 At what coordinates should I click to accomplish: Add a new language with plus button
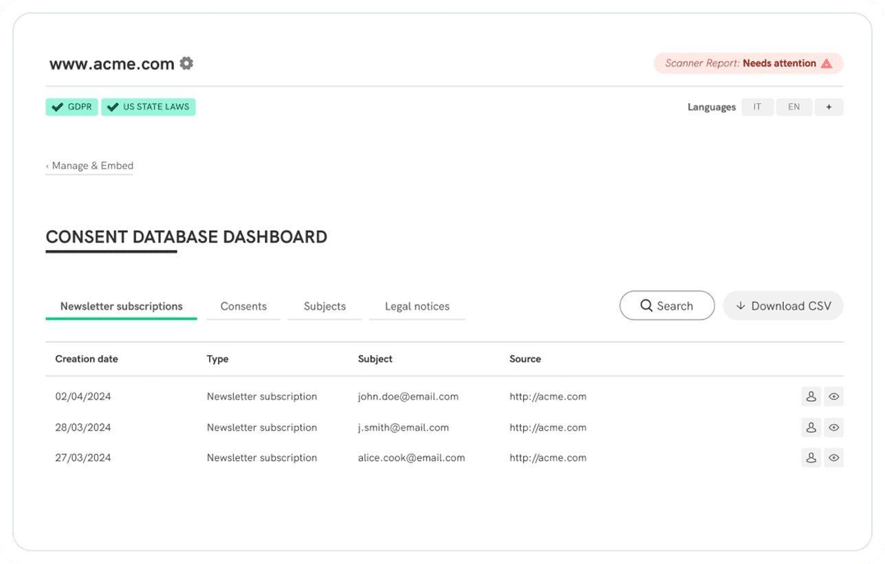829,107
